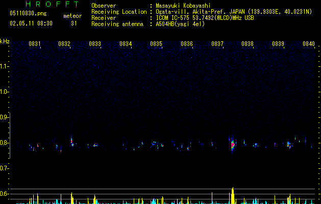Click the date stamp 02.05.11 08:30
The height and width of the screenshot is (204, 321).
31,23
